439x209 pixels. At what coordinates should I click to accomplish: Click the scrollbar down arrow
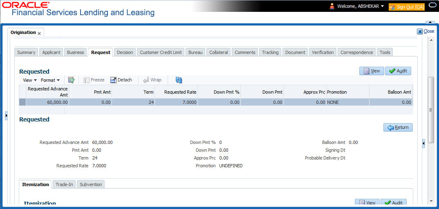pos(431,201)
